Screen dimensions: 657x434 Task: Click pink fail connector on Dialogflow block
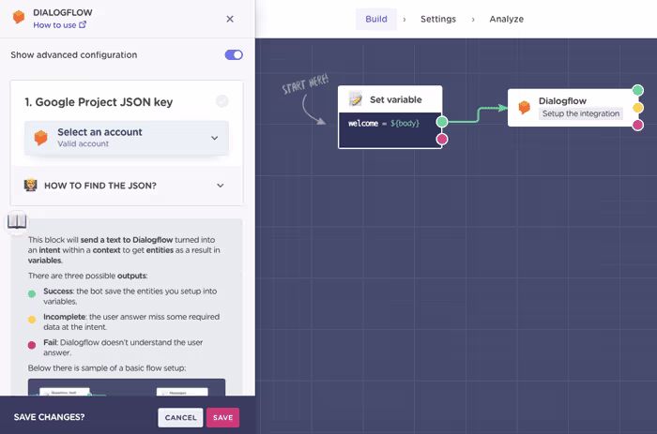pos(637,125)
